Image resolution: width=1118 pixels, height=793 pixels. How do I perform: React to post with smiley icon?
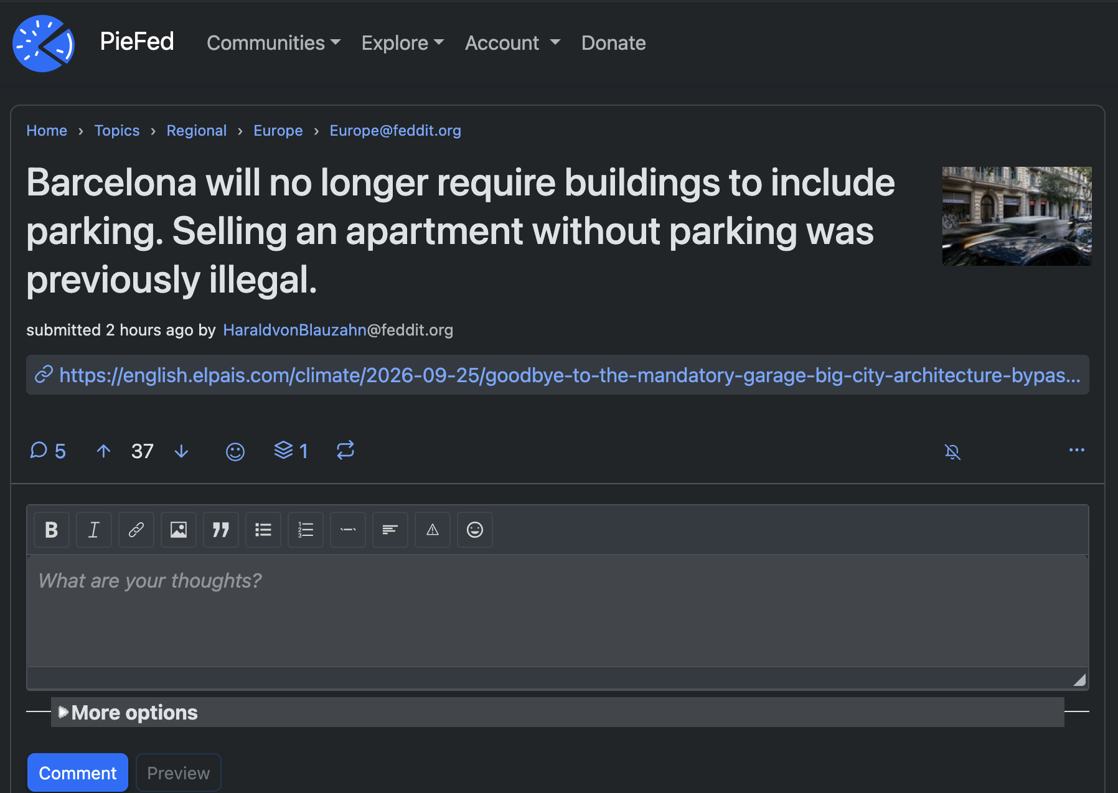coord(235,451)
